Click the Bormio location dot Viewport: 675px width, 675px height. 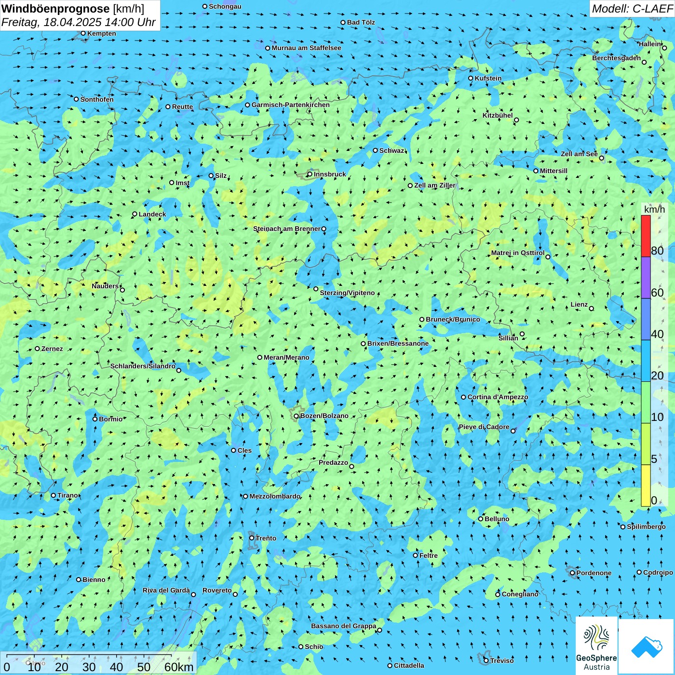(95, 419)
